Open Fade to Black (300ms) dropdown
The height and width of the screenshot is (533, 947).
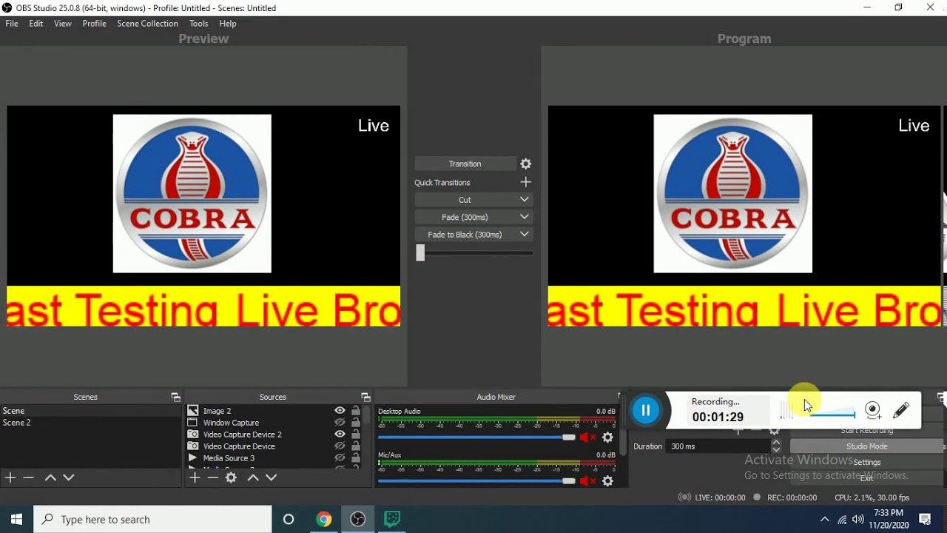[x=524, y=235]
